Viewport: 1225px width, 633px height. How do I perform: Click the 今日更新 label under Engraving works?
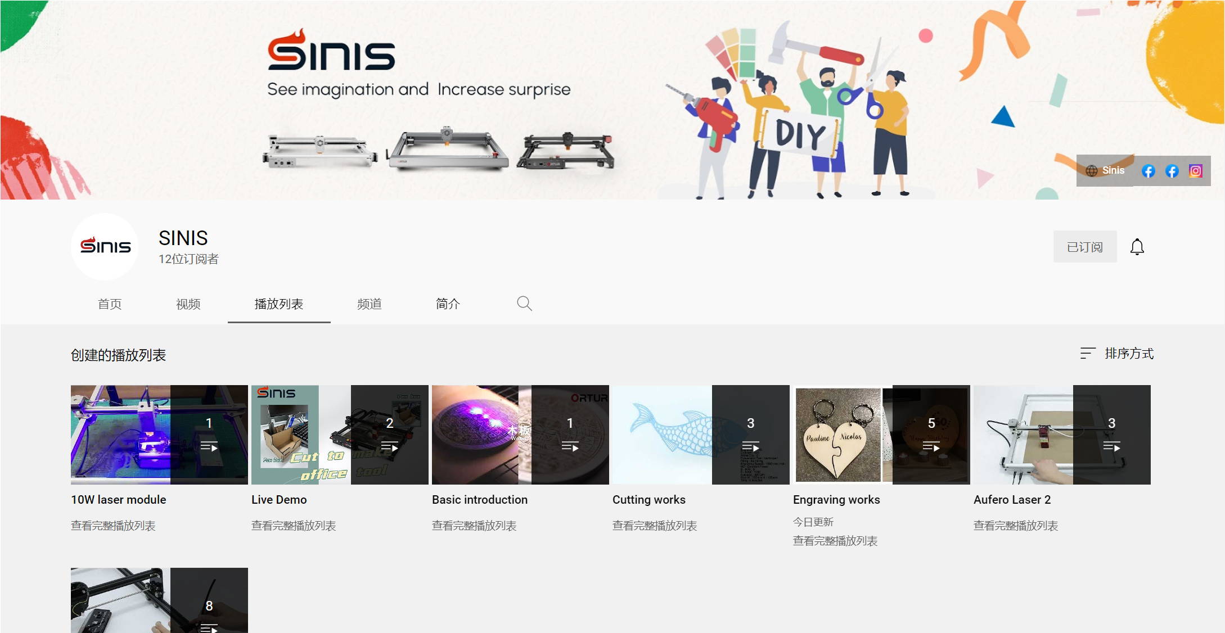click(x=813, y=522)
